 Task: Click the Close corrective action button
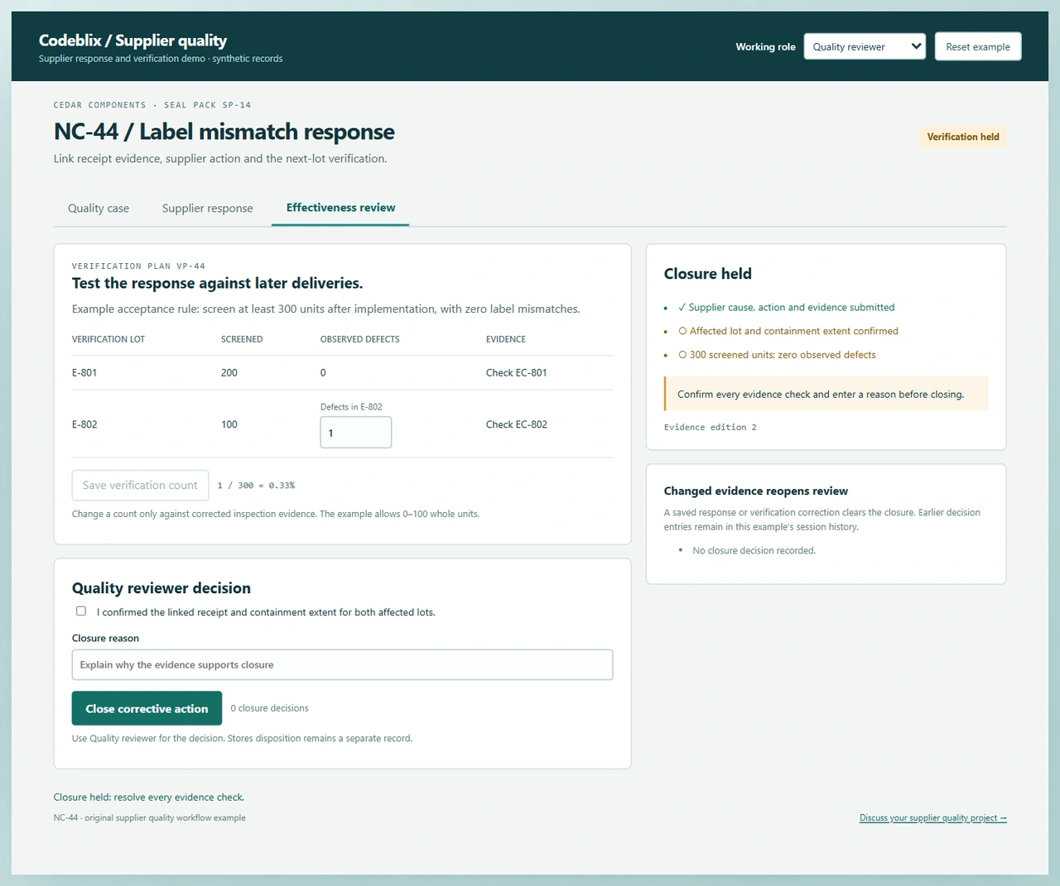[147, 708]
